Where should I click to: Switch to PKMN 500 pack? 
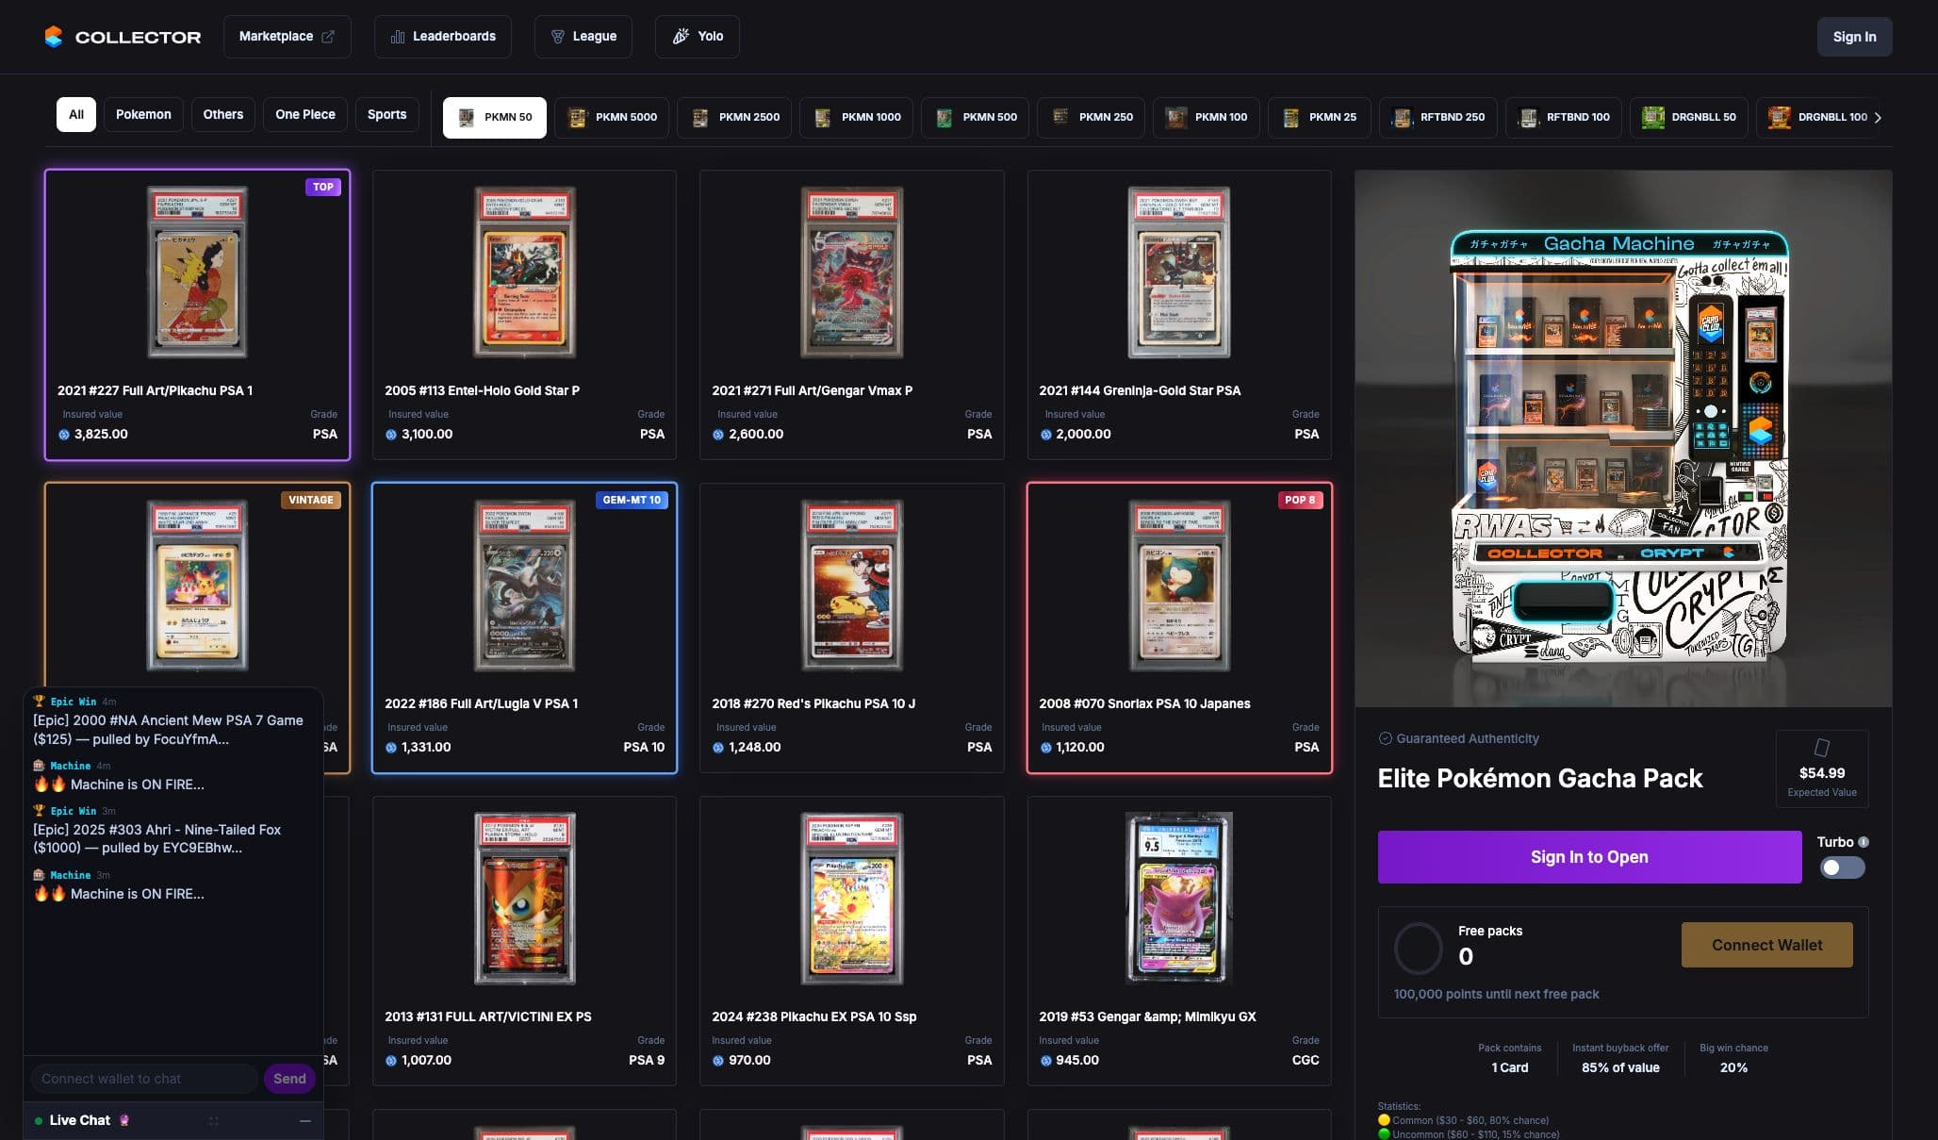click(976, 117)
